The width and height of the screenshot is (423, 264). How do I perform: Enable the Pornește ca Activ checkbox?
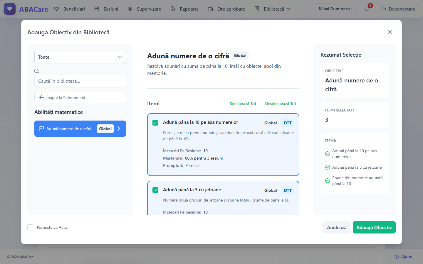click(x=30, y=227)
